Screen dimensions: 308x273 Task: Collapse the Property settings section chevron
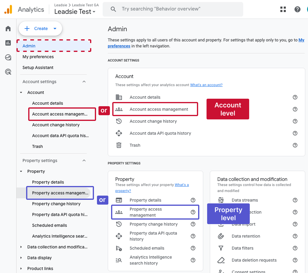[x=84, y=160]
